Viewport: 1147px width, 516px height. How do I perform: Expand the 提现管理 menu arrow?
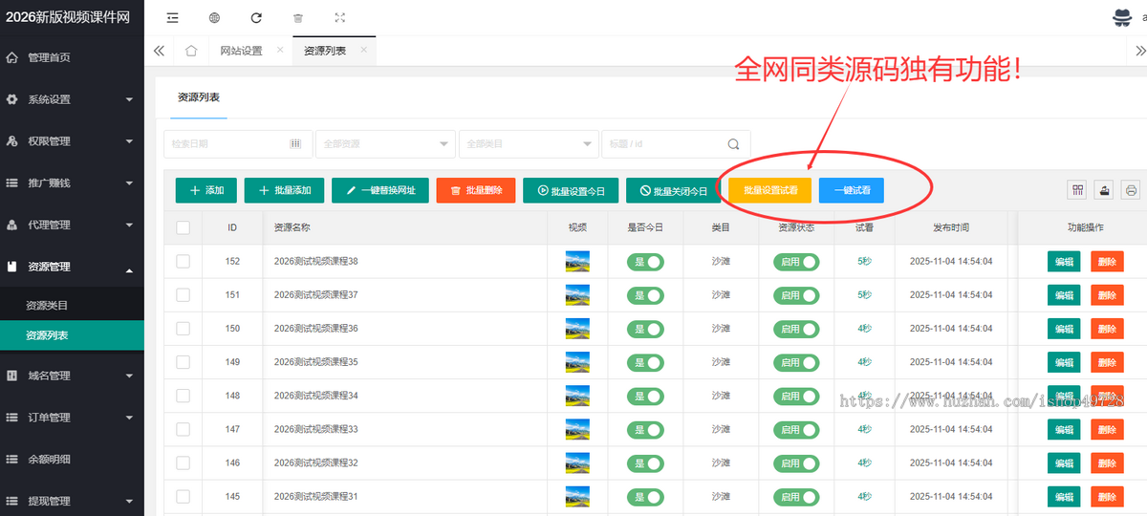pos(129,501)
